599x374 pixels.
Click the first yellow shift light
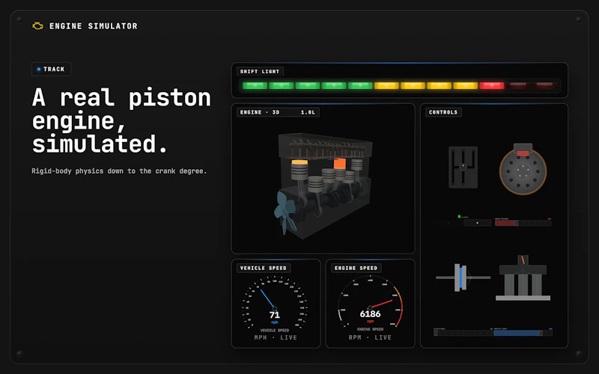386,85
